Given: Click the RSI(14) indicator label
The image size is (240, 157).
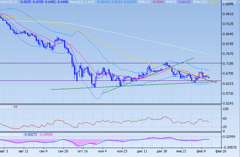Looking at the screenshot, I should (6, 106).
